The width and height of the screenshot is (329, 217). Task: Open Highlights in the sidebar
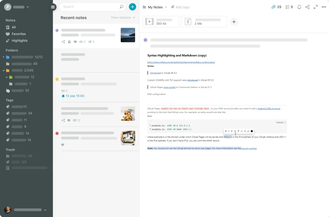point(17,41)
